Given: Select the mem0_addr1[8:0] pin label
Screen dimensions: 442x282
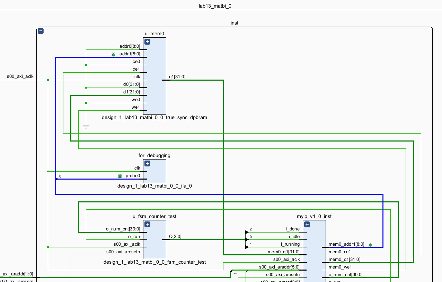Looking at the screenshot, I should (x=346, y=244).
